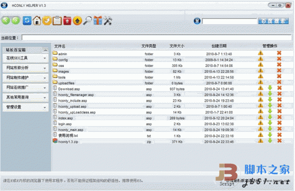Select the Download.asp file name
This screenshot has width=295, height=191.
click(x=69, y=89)
